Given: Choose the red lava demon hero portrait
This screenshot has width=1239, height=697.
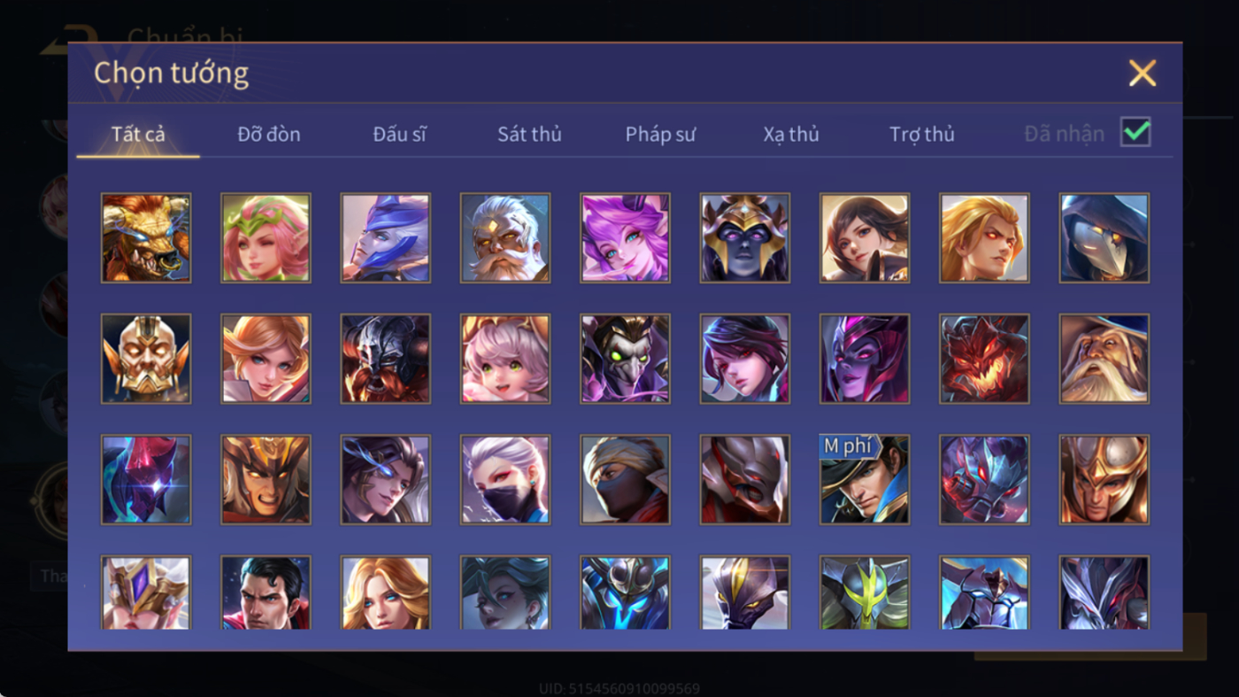Looking at the screenshot, I should coord(984,359).
